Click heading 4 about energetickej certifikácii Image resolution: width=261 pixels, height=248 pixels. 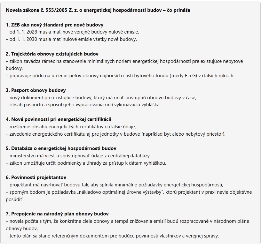click(59, 119)
